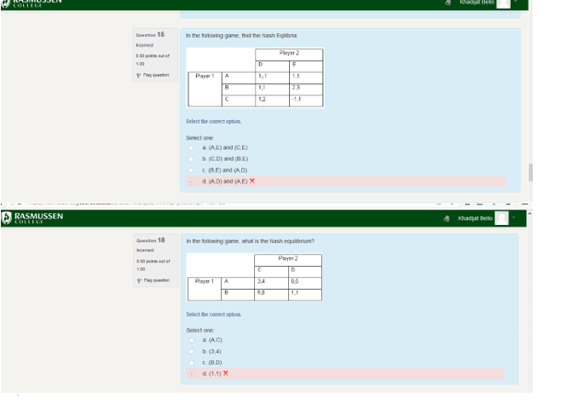Open the notifications bell in lower header

[448, 219]
